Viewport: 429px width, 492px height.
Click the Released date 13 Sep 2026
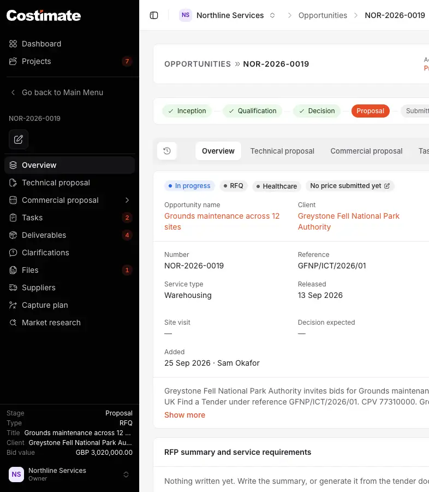click(320, 295)
